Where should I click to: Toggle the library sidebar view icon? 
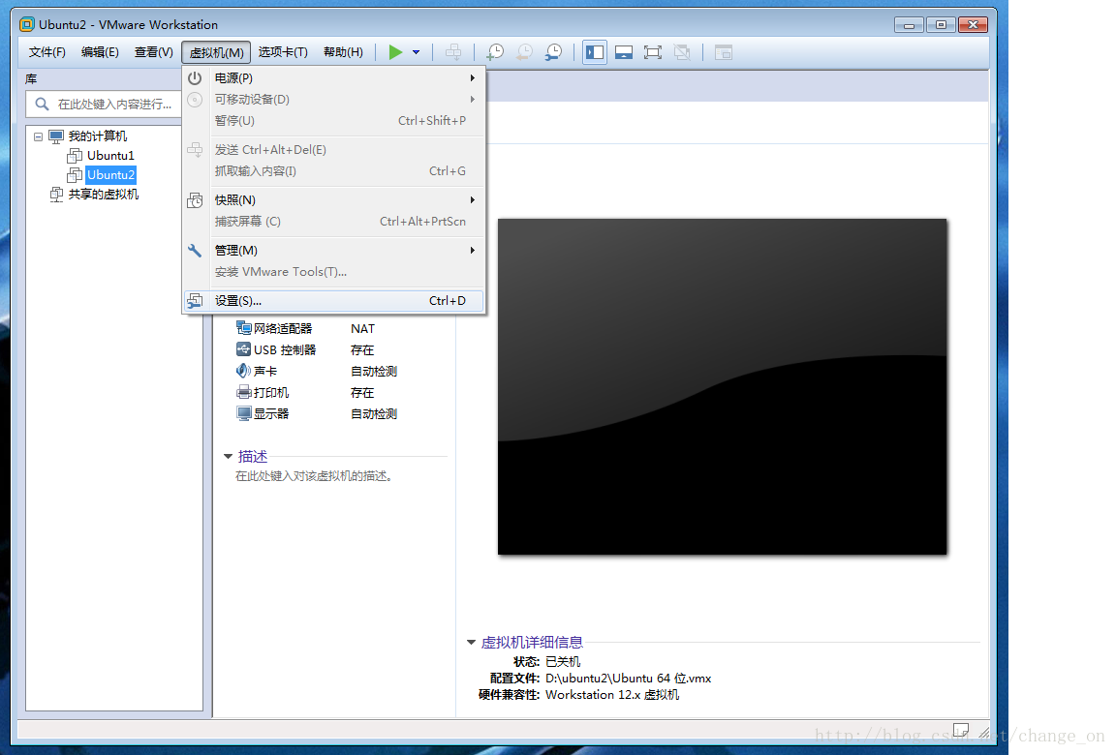594,52
